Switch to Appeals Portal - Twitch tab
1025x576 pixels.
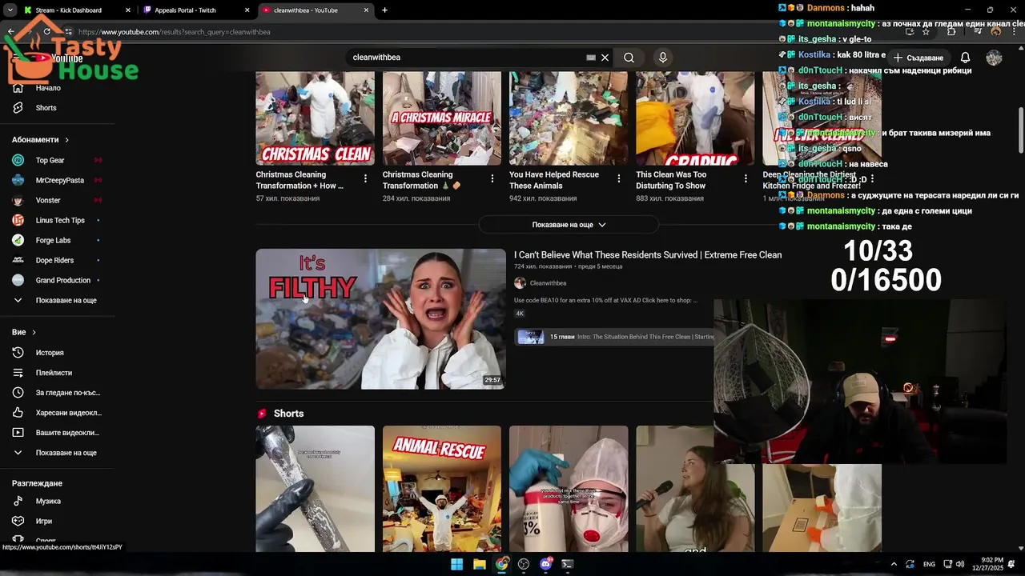(185, 10)
